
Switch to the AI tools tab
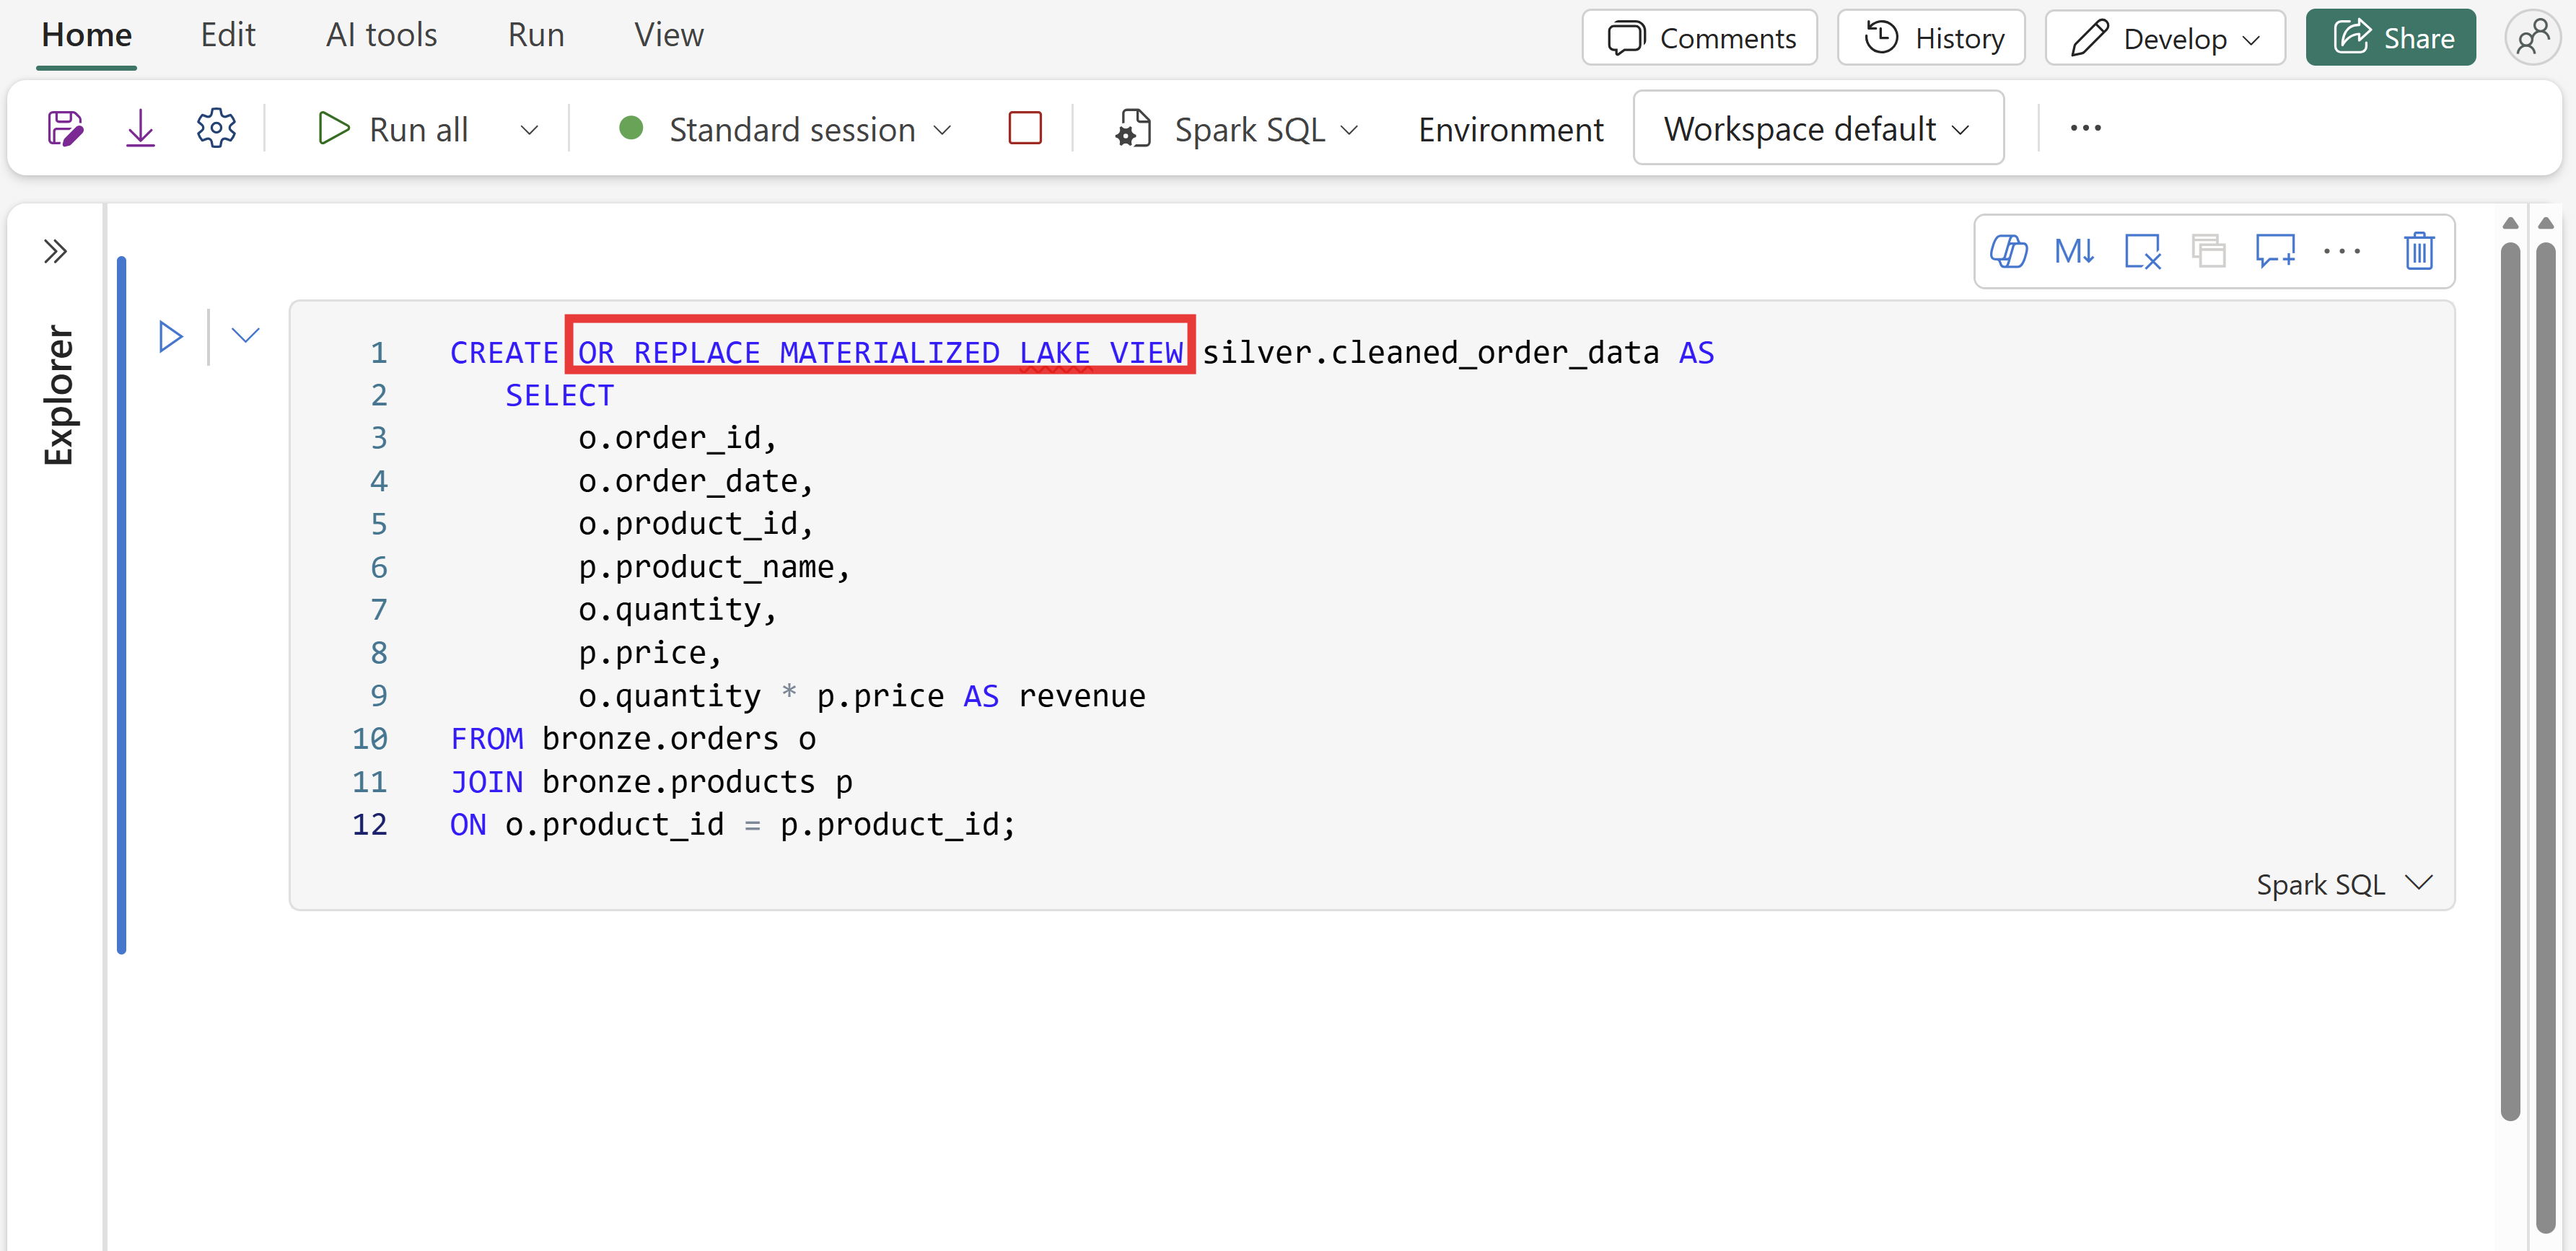(381, 36)
